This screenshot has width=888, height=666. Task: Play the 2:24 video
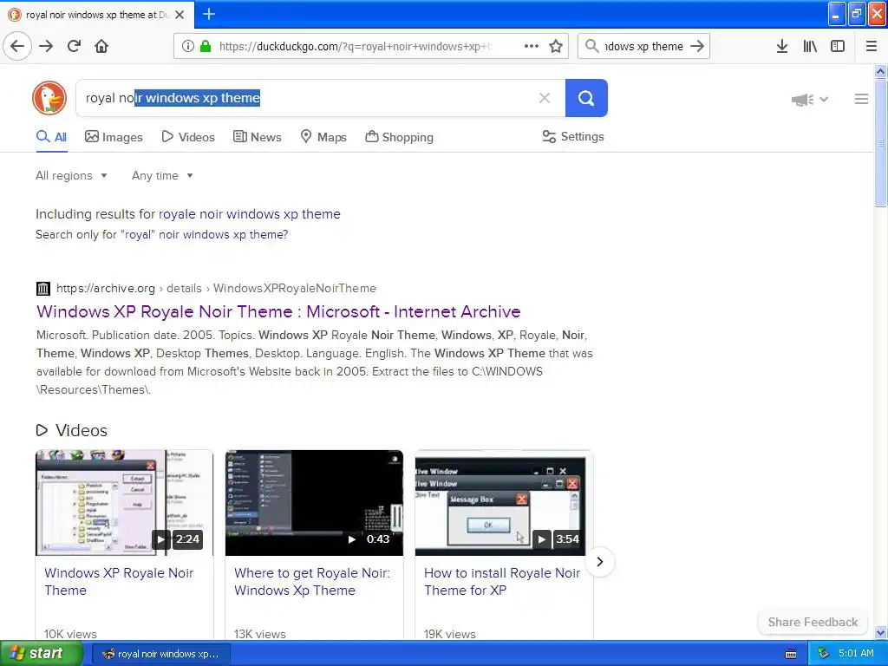point(124,503)
